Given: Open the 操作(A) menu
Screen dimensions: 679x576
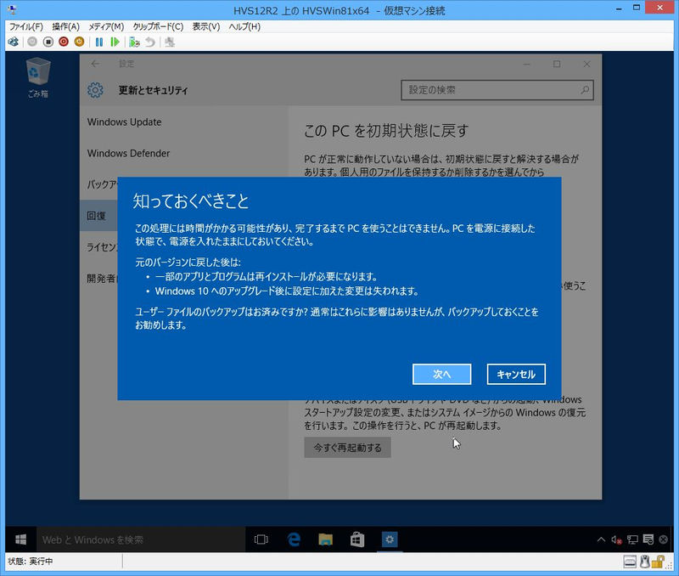Looking at the screenshot, I should (66, 26).
